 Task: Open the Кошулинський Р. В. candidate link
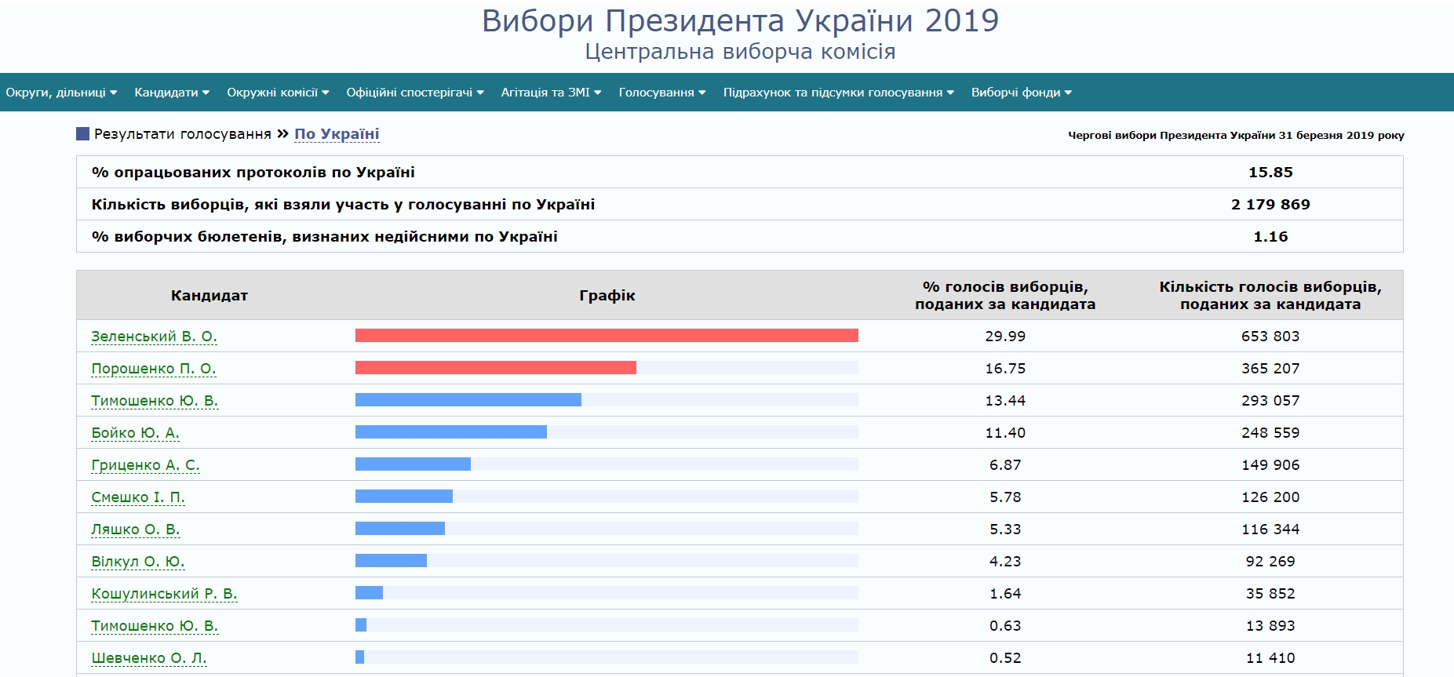pyautogui.click(x=164, y=594)
